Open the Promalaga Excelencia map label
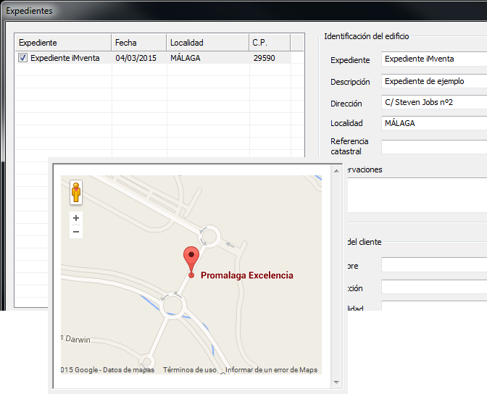 (247, 275)
